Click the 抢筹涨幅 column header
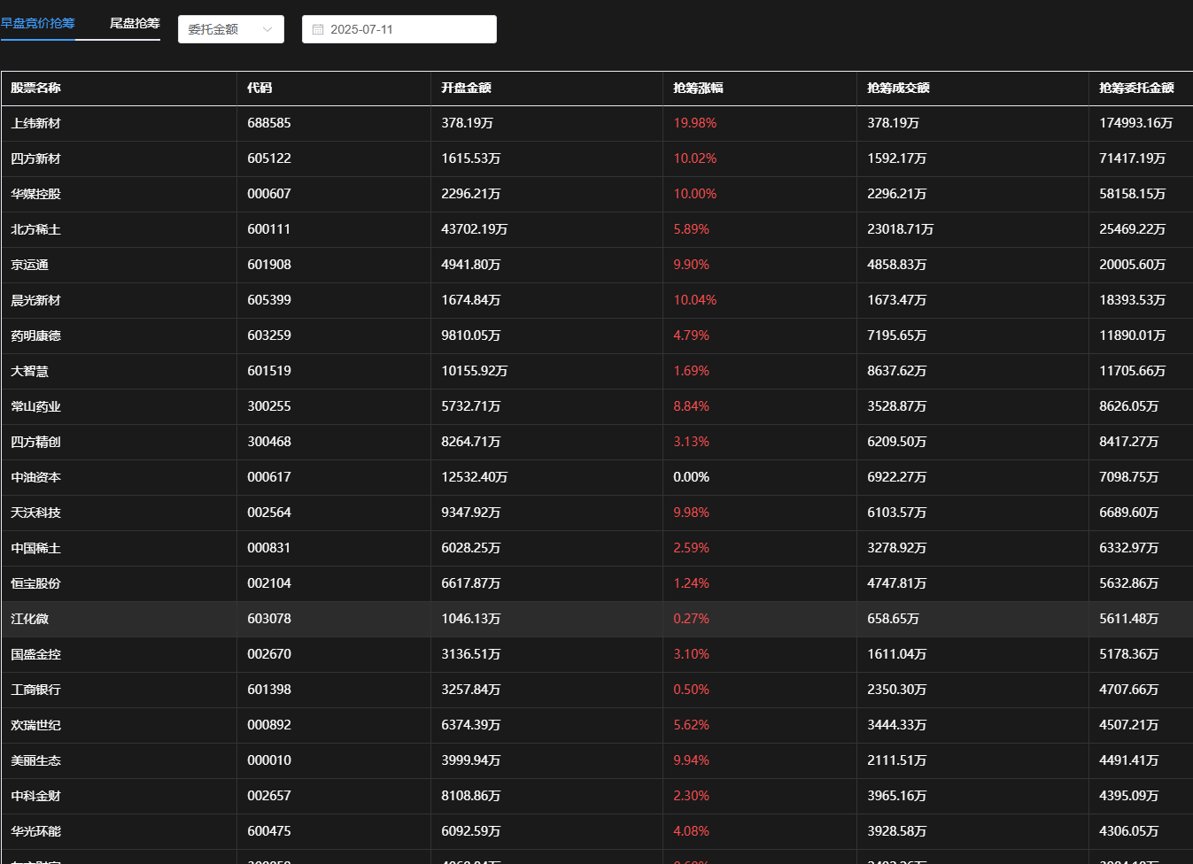Screen dimensions: 1193x864 (699, 88)
